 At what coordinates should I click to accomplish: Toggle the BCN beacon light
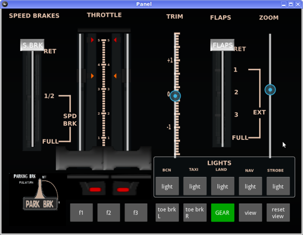[167, 186]
